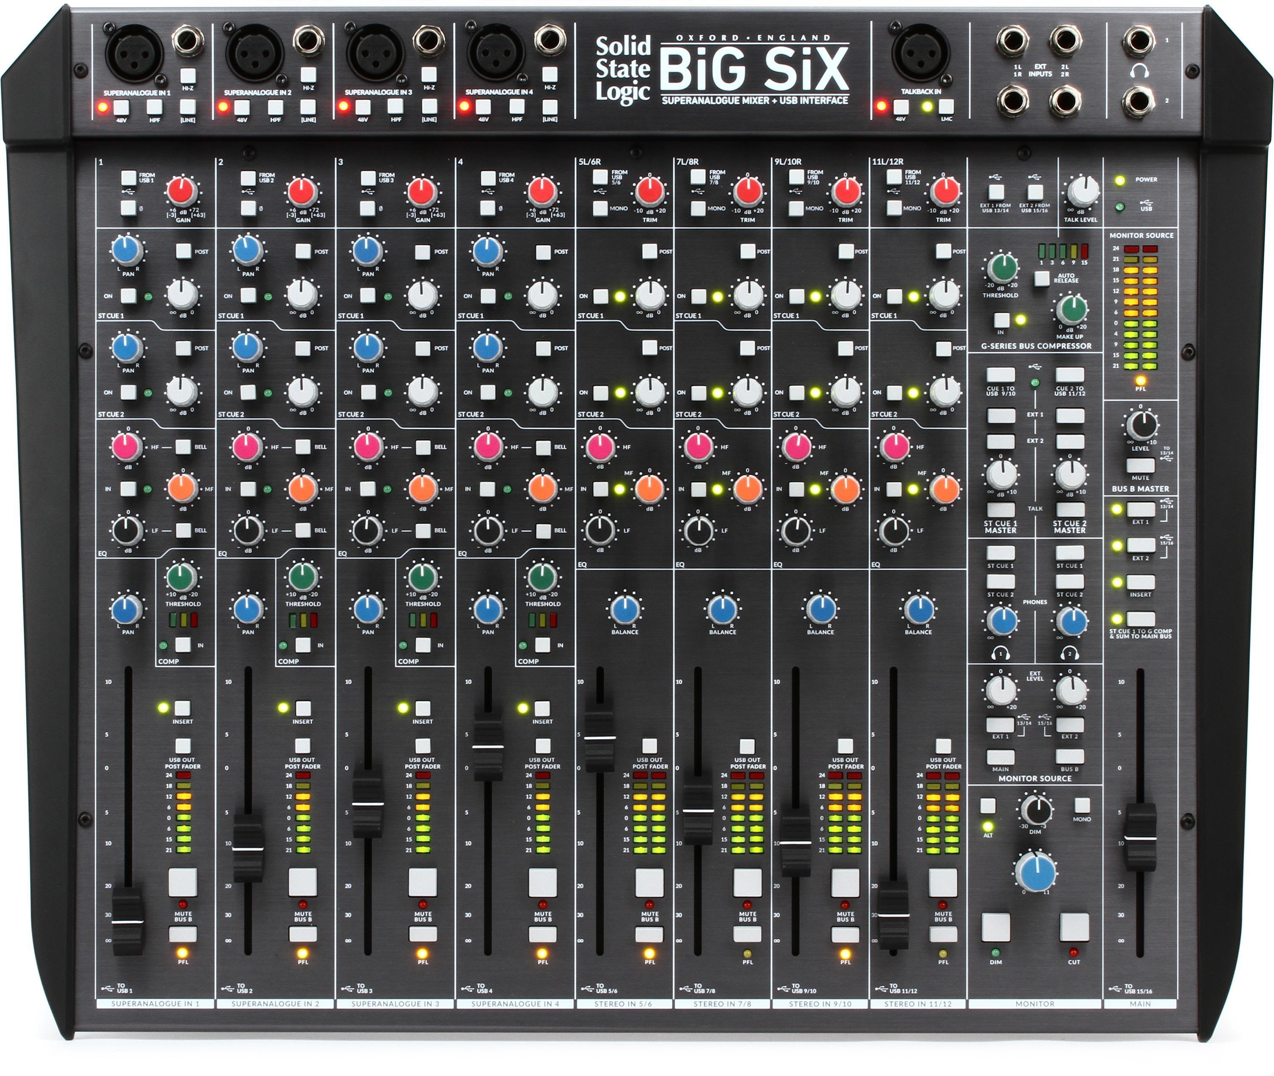Enable AUTO RELEASE on the G-Series Bus Compressor
1274x1076 pixels.
tap(1042, 279)
